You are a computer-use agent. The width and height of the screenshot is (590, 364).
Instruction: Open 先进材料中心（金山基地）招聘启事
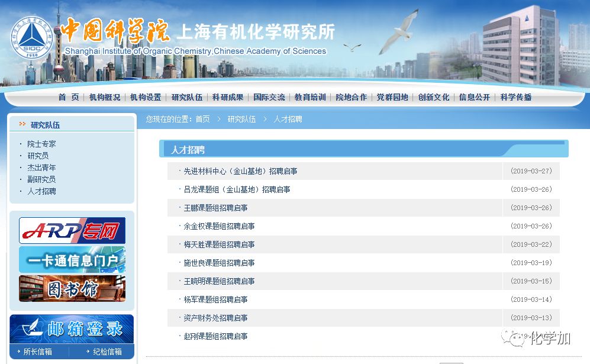click(x=240, y=171)
